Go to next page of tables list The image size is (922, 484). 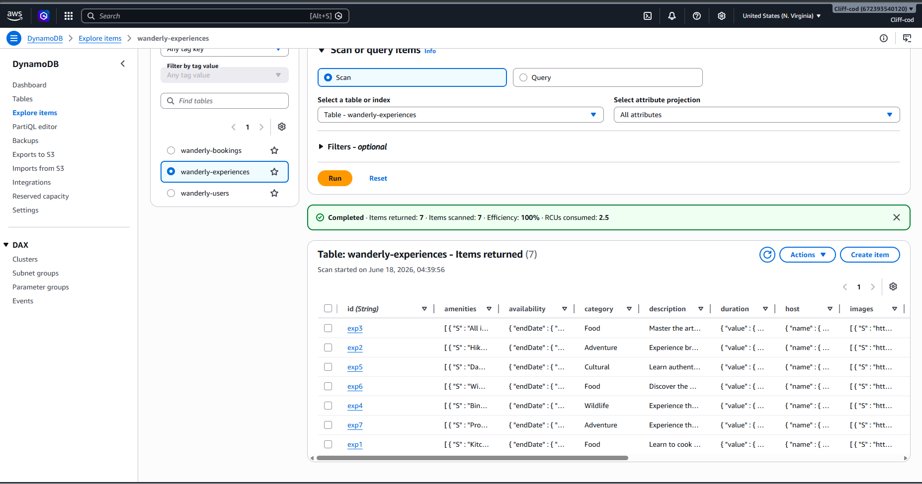(x=261, y=127)
